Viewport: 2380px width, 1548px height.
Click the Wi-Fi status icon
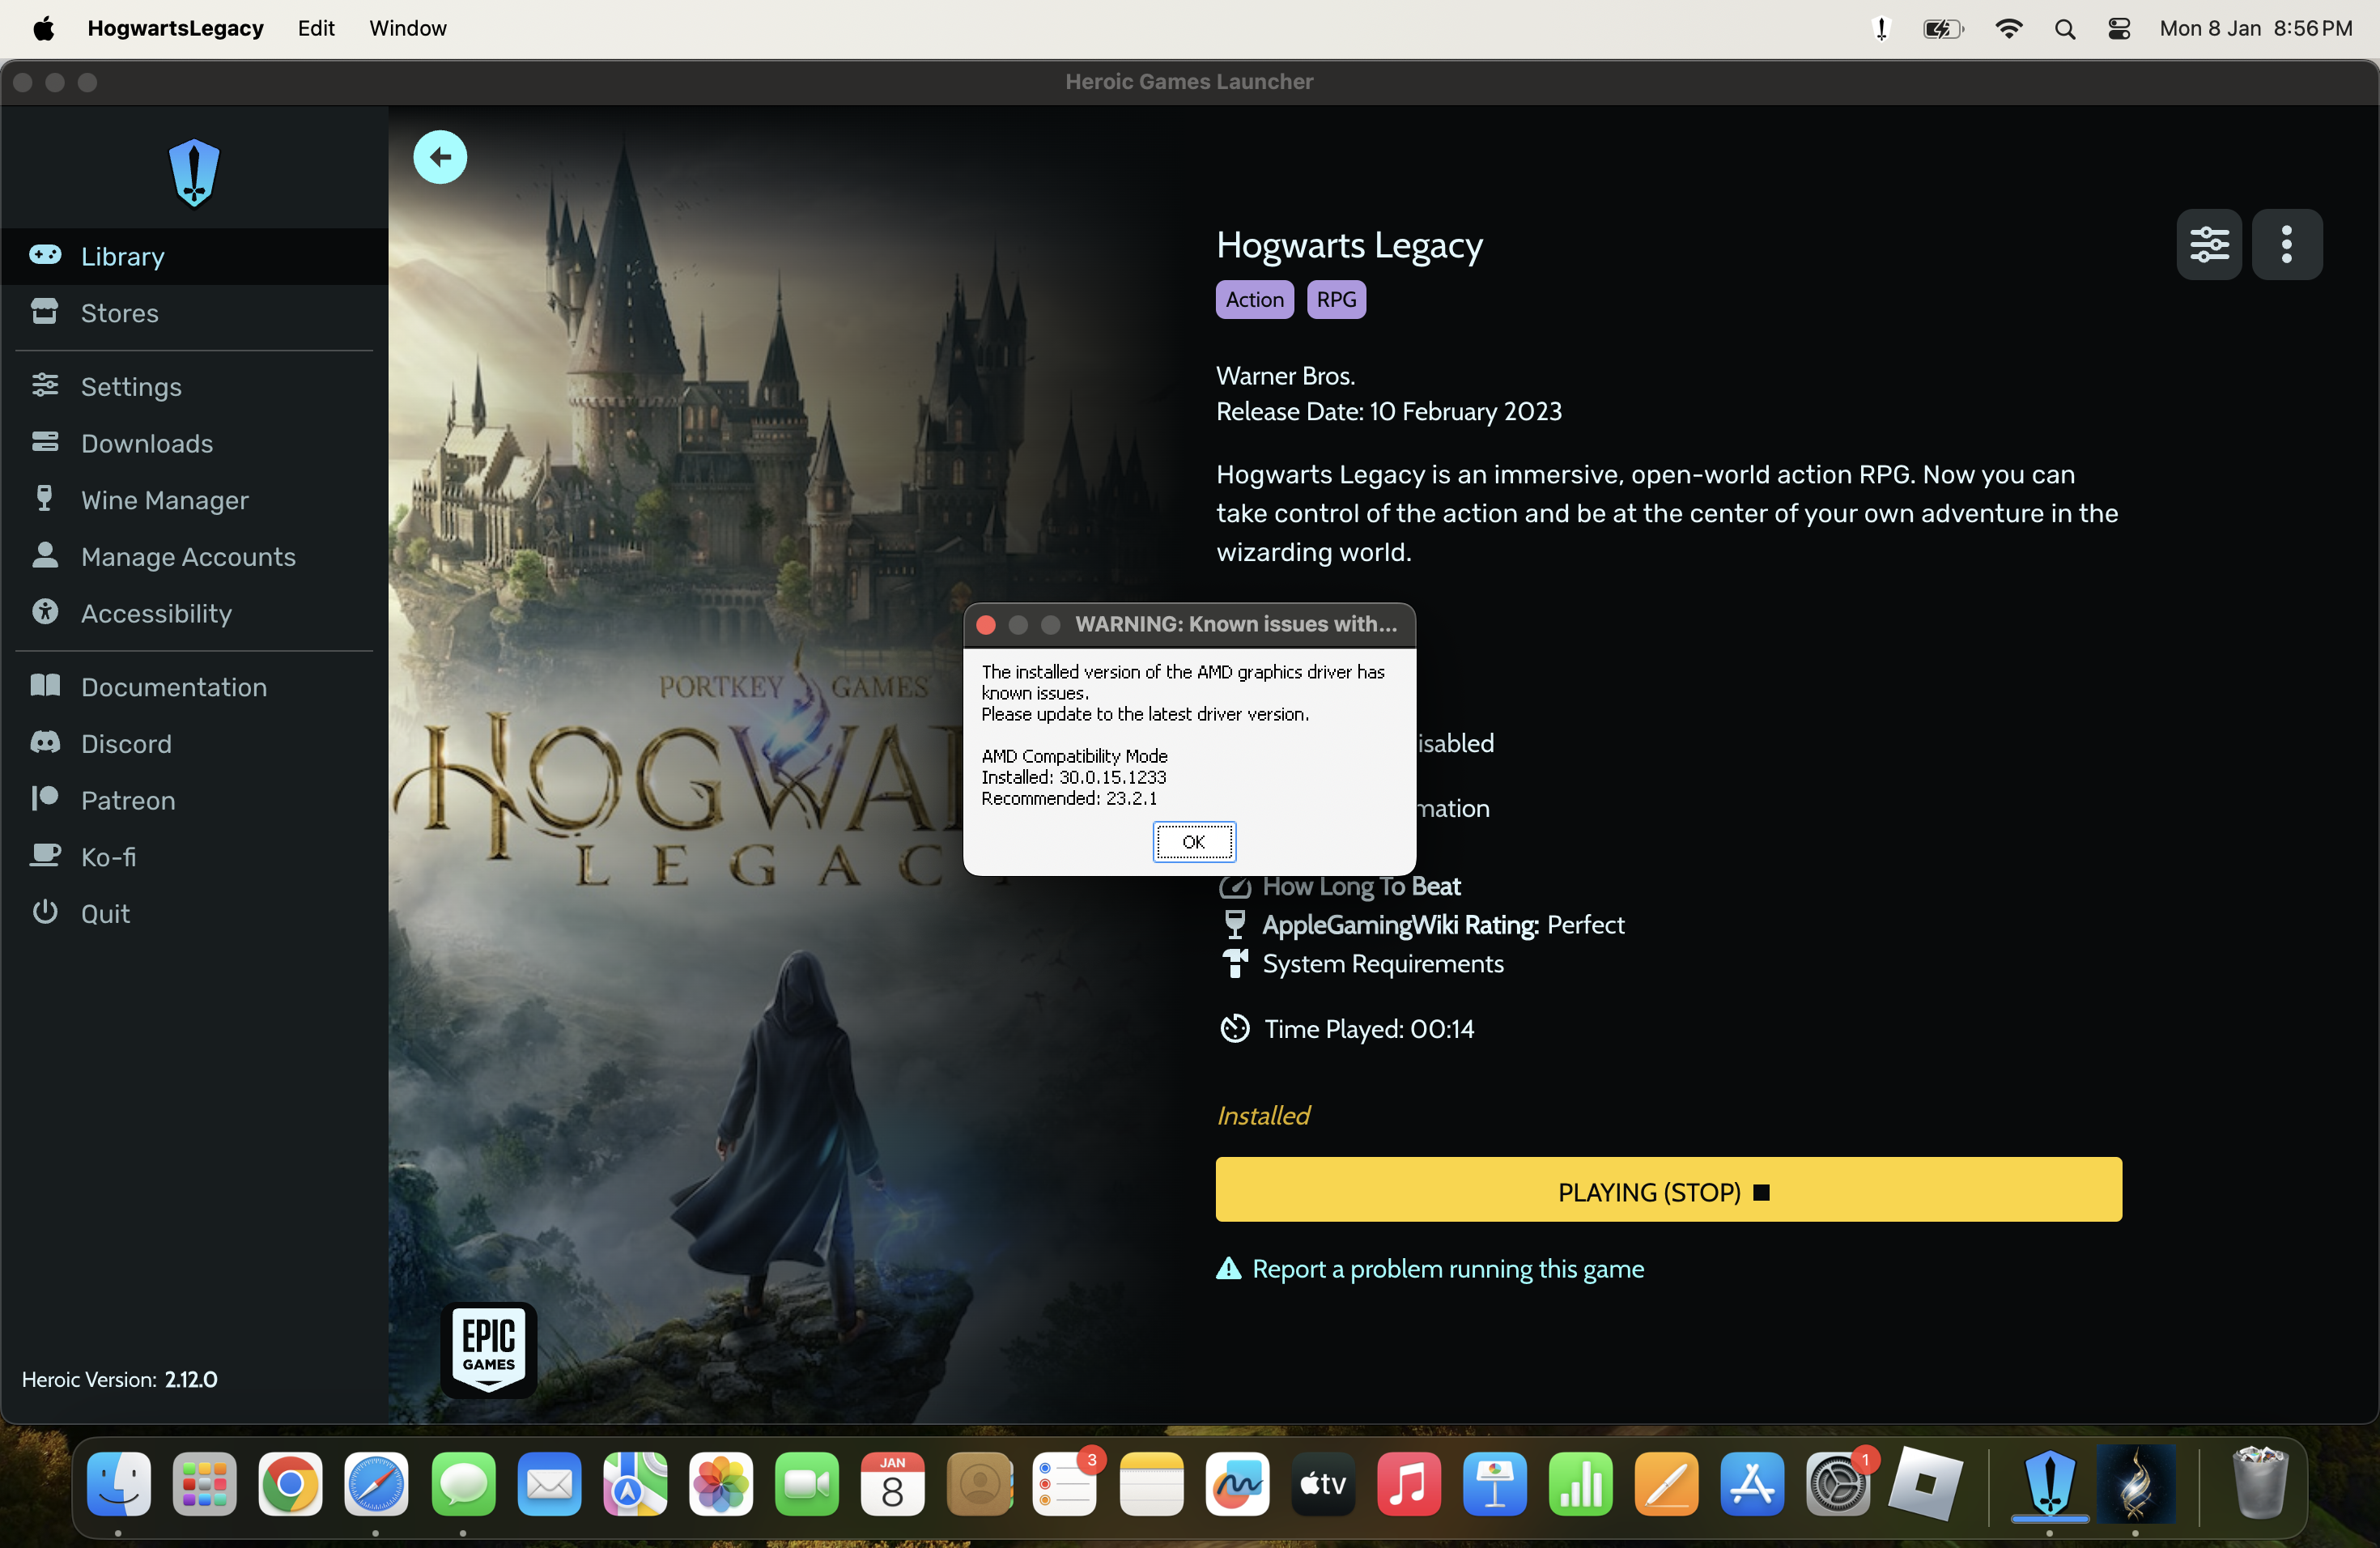click(x=2009, y=29)
